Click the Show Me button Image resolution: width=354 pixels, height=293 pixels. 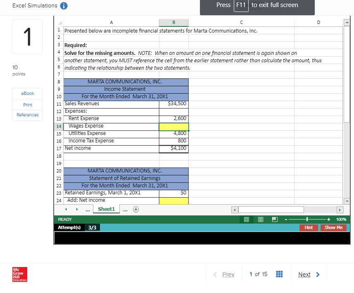tap(333, 227)
